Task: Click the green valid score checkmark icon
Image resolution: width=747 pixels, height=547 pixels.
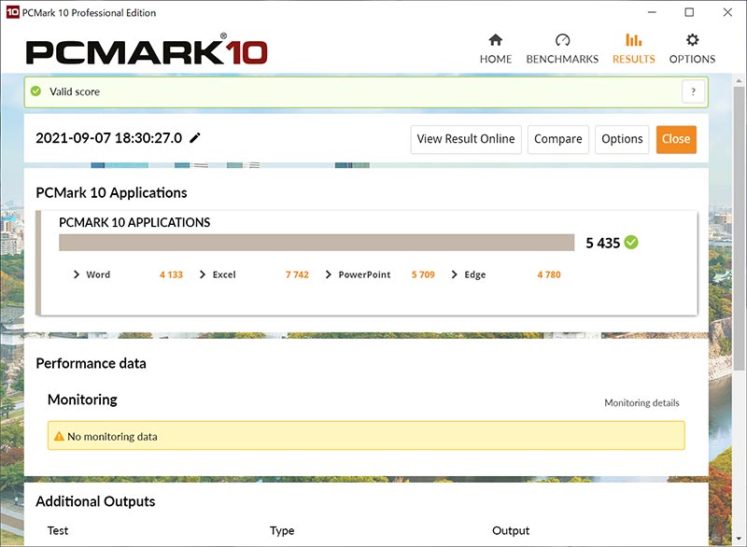Action: 36,91
